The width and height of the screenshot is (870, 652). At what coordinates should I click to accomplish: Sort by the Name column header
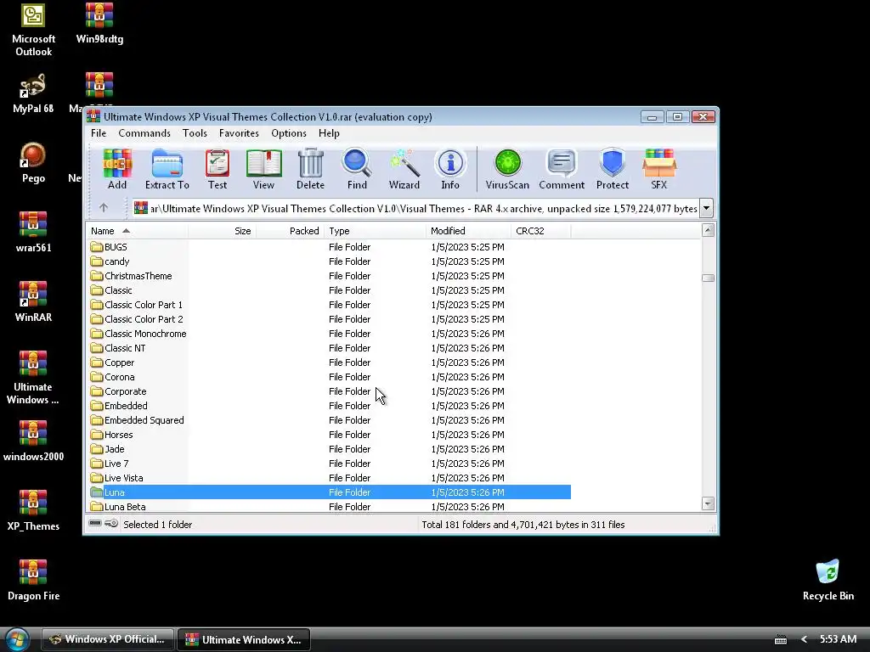tap(138, 231)
